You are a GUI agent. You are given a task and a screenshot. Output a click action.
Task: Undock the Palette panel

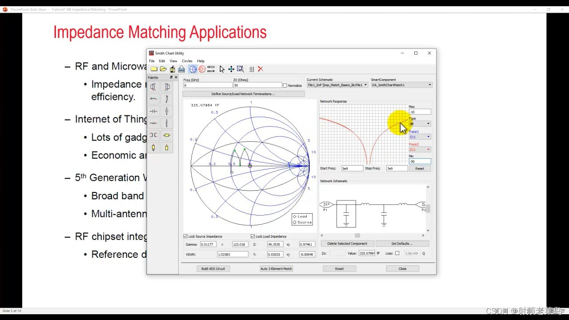tap(171, 77)
